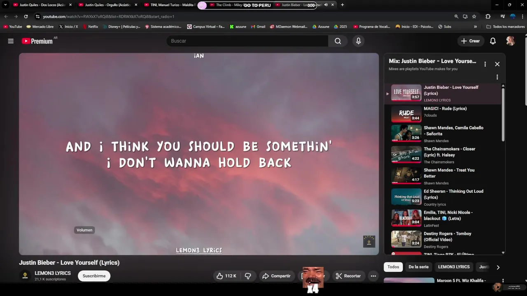Image resolution: width=527 pixels, height=296 pixels.
Task: Play Destiny Rogers - Tomboy from playlist
Action: [443, 240]
